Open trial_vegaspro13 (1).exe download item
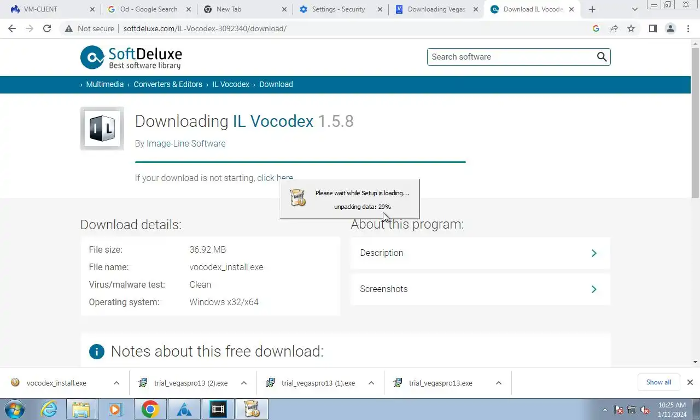700x420 pixels. [x=318, y=383]
